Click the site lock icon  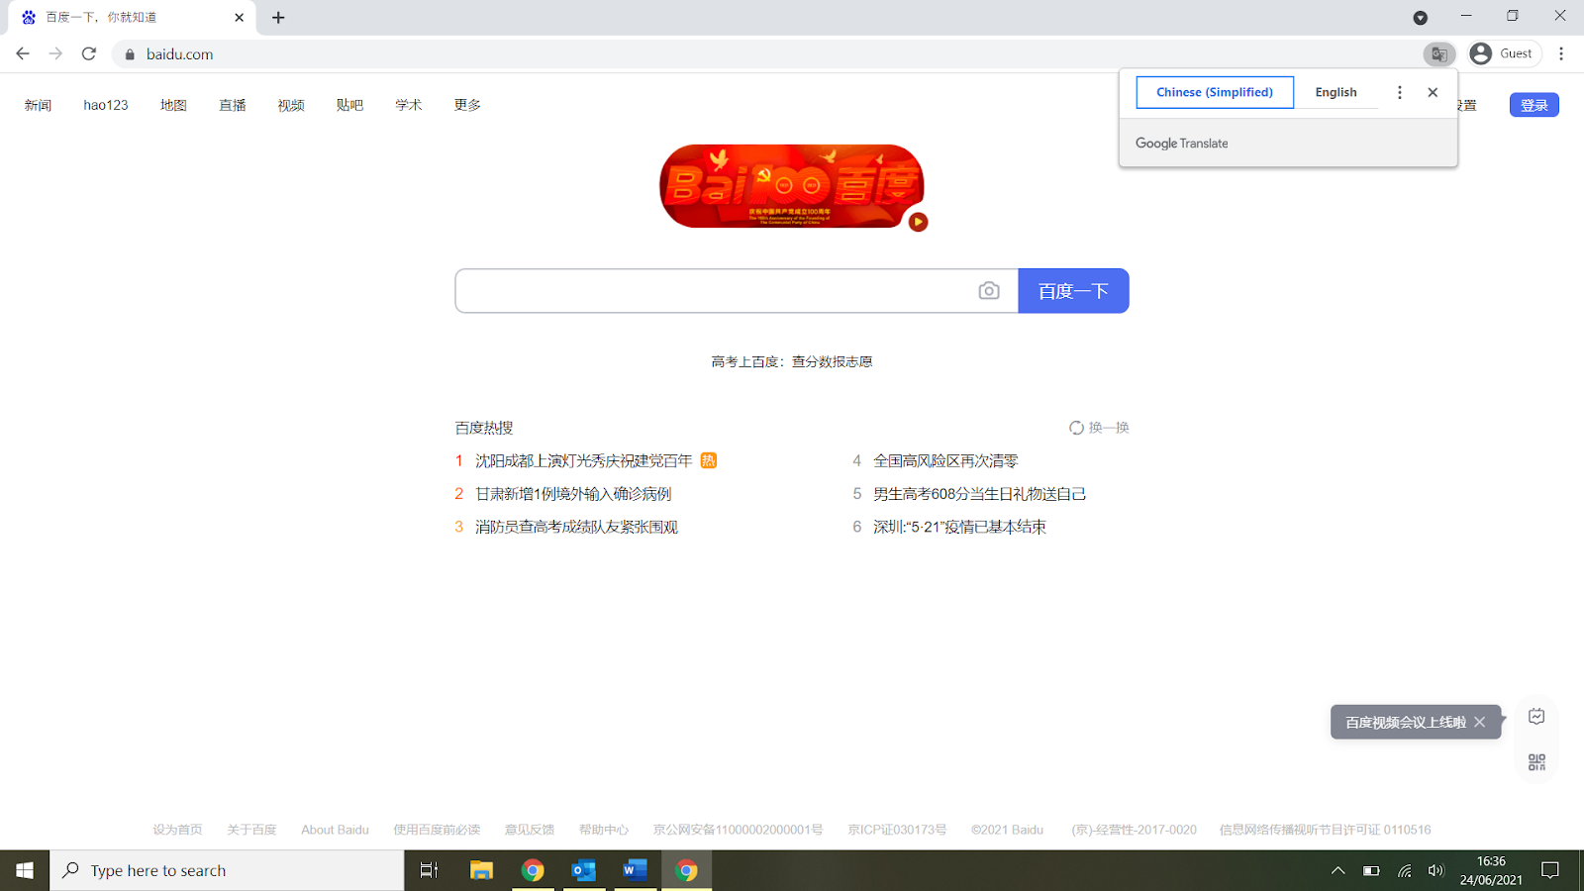coord(129,54)
